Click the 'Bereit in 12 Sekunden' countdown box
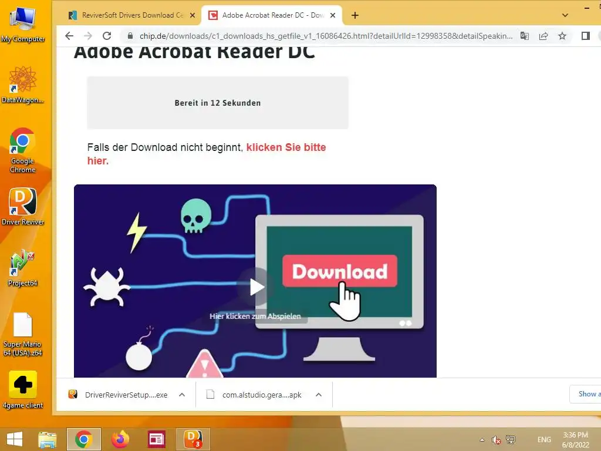 (218, 103)
